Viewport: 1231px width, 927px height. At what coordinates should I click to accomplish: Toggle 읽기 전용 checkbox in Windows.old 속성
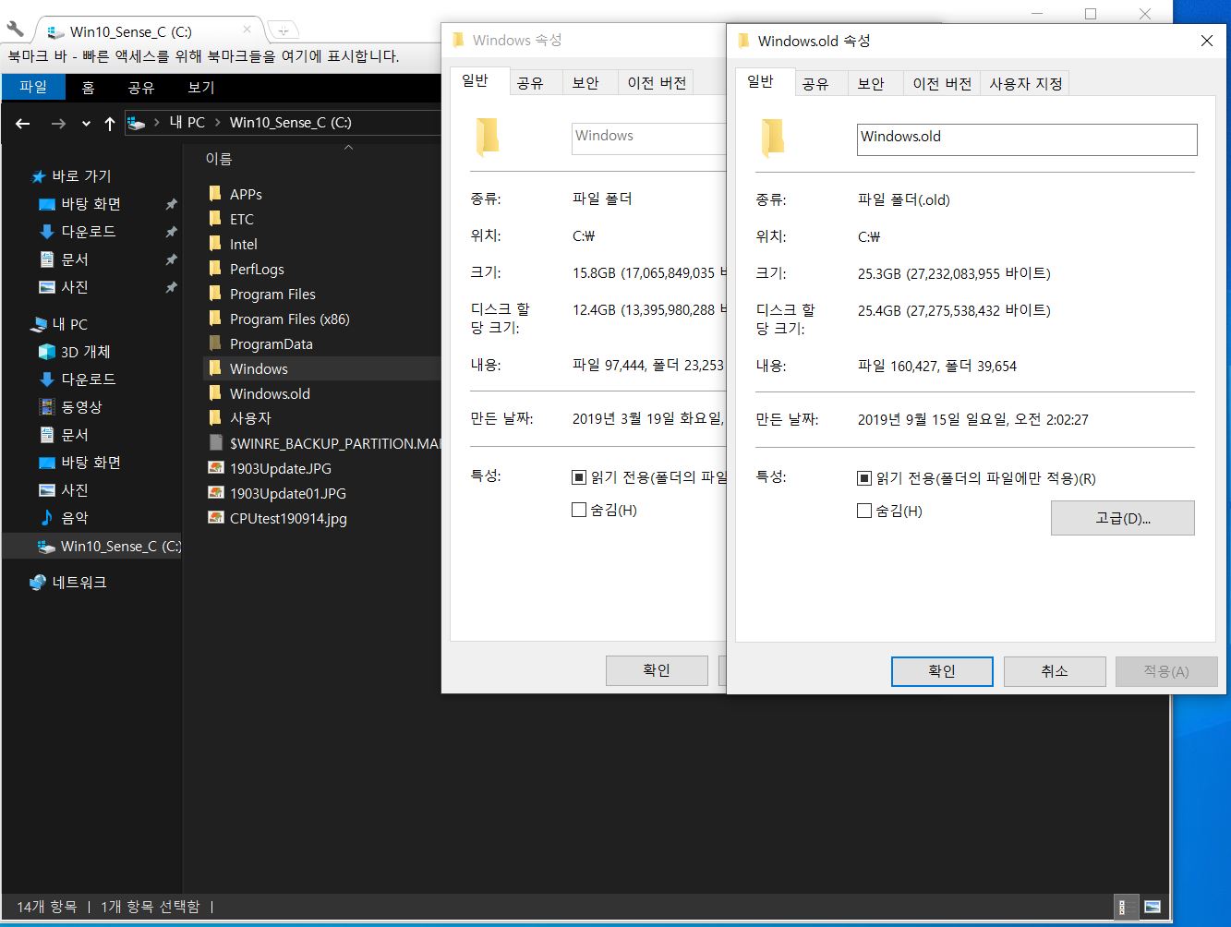864,478
